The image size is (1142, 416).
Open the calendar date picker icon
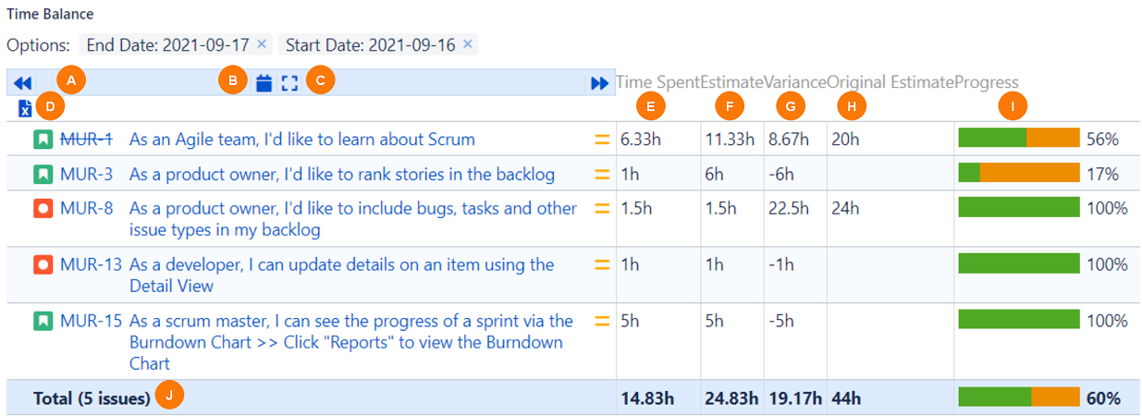pyautogui.click(x=264, y=83)
